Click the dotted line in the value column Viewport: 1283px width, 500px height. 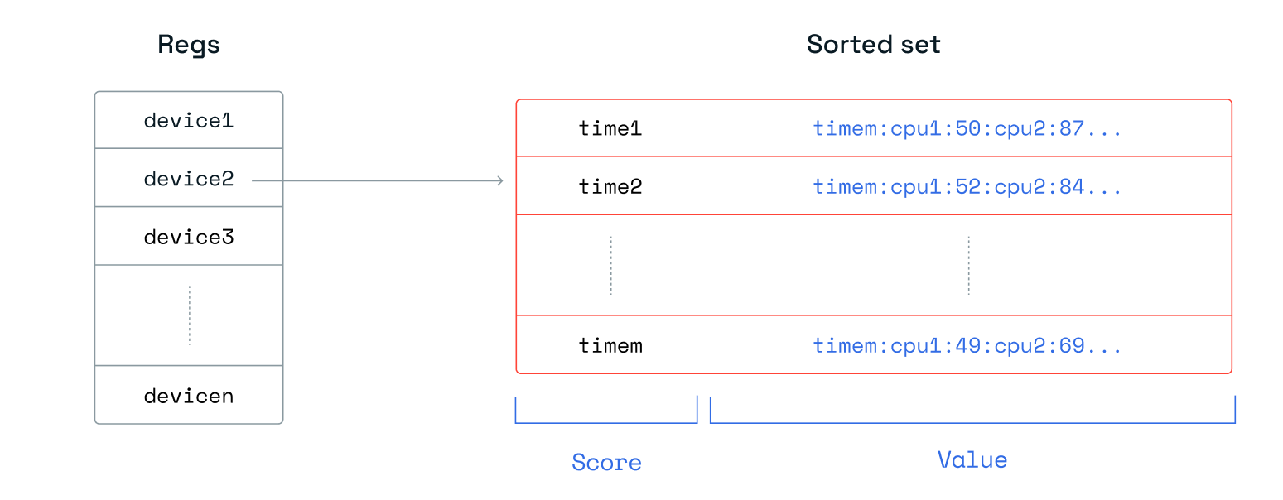coord(968,266)
